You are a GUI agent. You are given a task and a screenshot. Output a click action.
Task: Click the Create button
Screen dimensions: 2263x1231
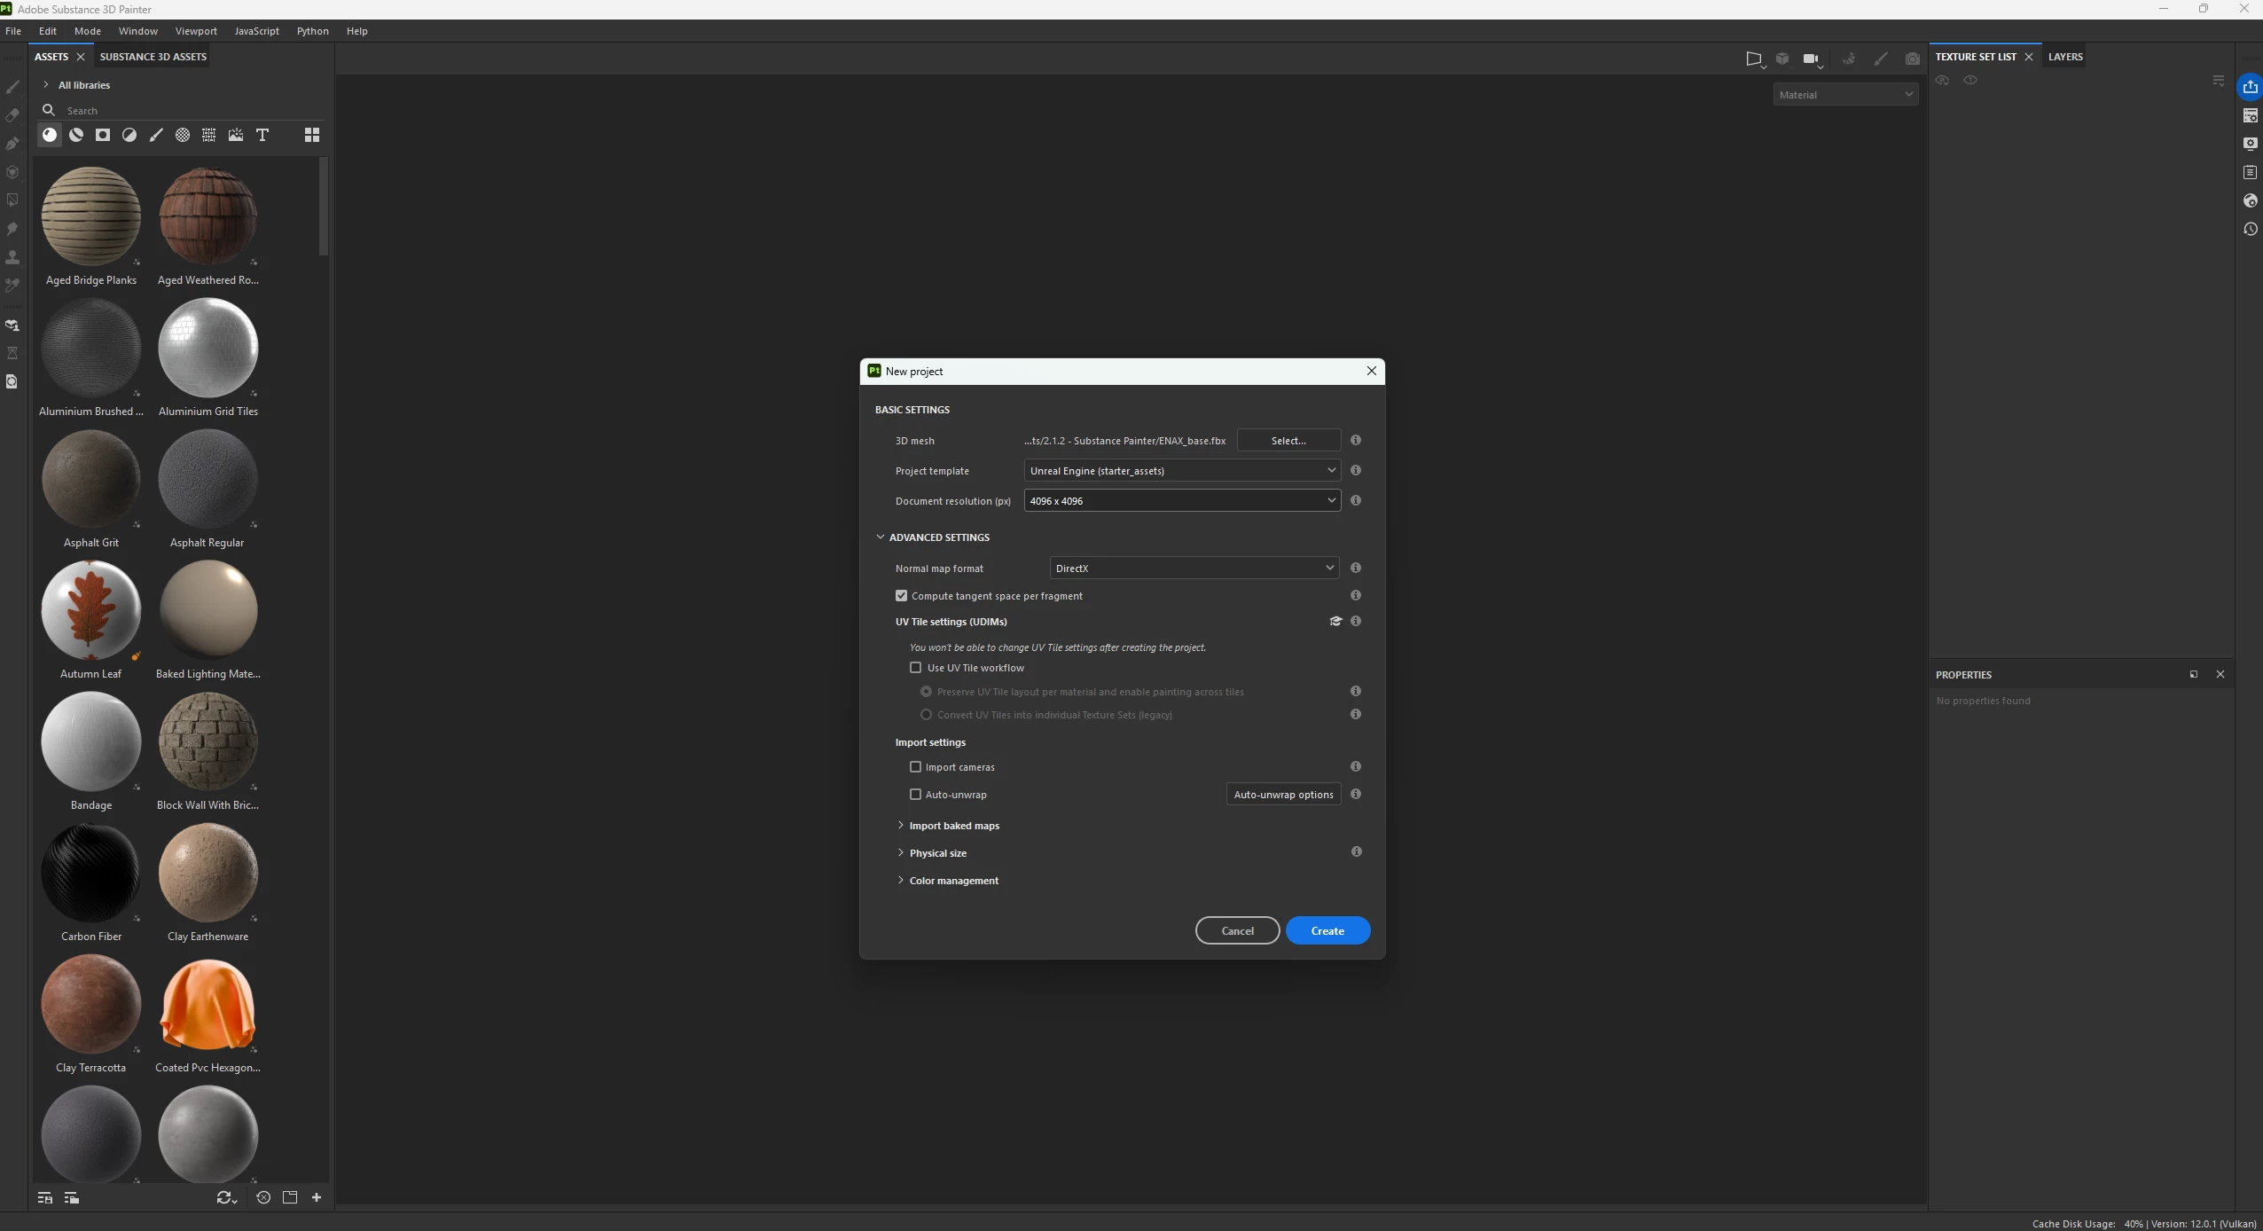(1327, 931)
